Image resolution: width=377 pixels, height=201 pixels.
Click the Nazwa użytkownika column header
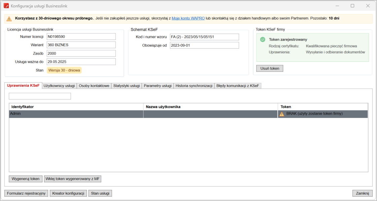point(211,107)
